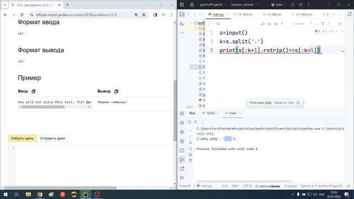
Task: Jump to next search occurrence arrow
Action: tap(317, 23)
